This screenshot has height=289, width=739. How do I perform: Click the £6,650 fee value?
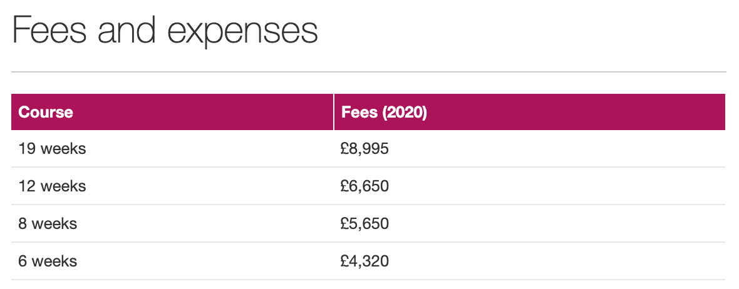365,186
